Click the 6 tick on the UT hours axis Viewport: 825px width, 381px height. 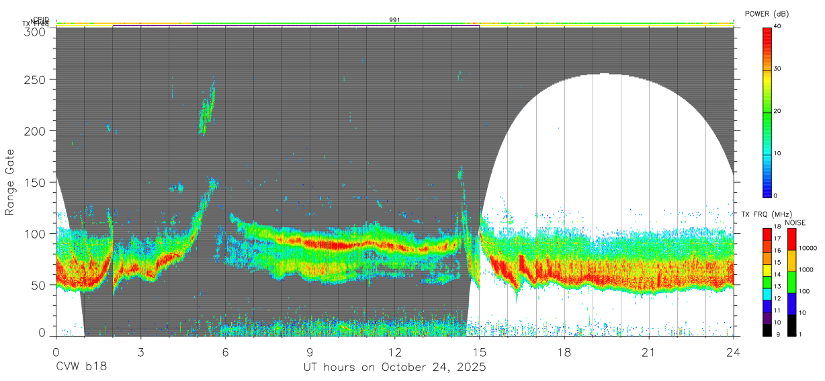[225, 351]
